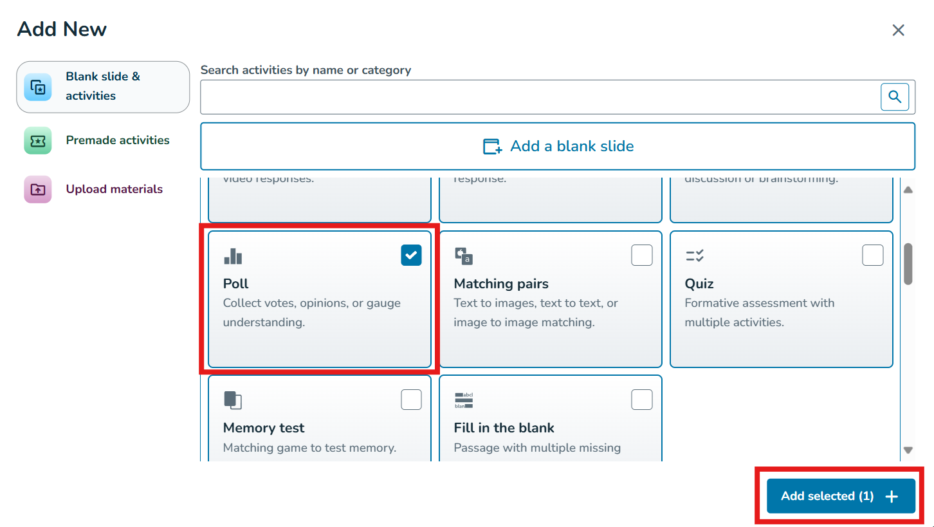Click Add a blank slide button

pos(557,146)
